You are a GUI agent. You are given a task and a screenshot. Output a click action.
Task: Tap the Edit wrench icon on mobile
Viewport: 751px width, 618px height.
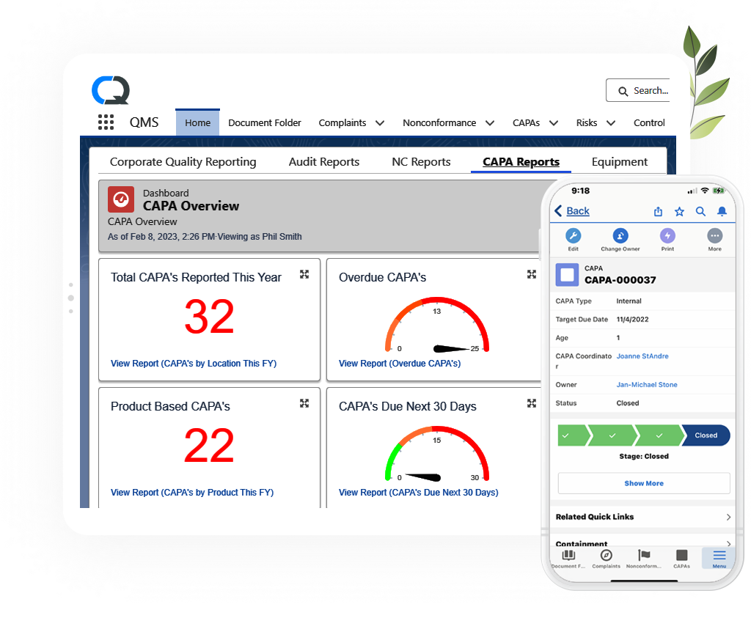pos(574,236)
